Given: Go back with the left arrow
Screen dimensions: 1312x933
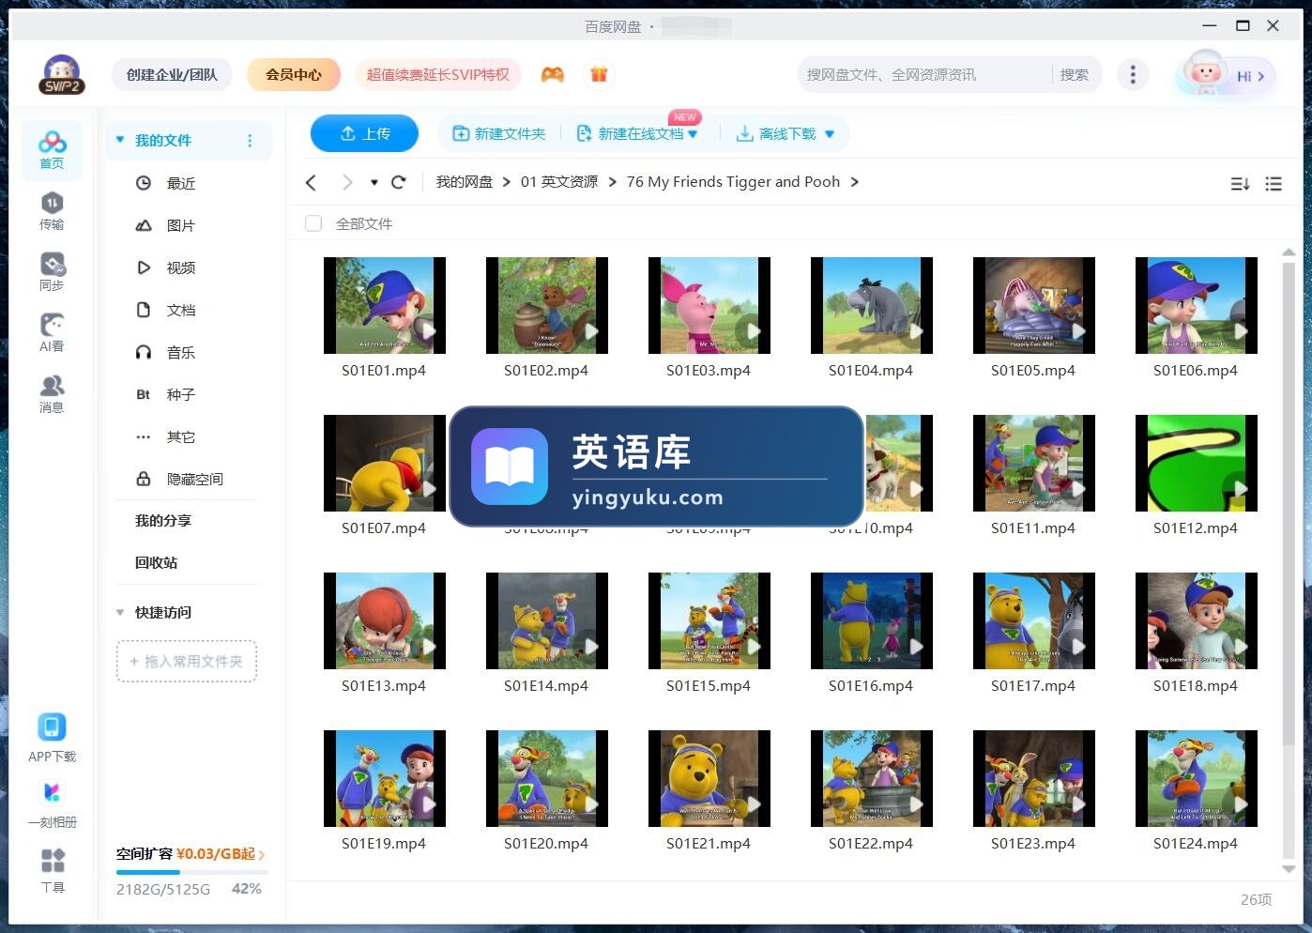Looking at the screenshot, I should [312, 182].
